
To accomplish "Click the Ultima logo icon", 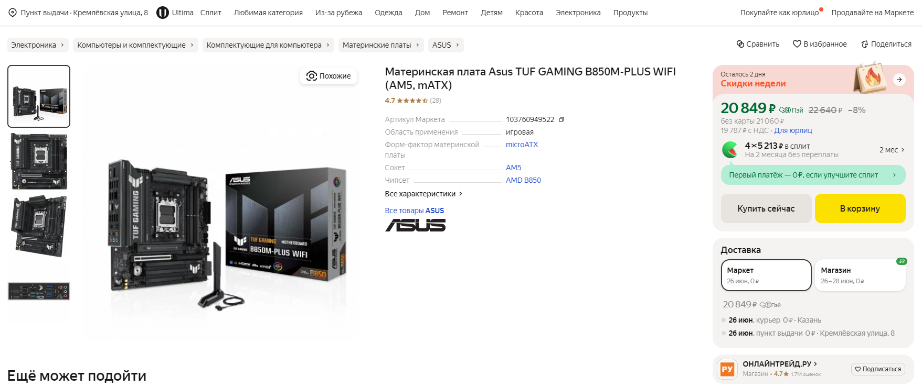I will tap(163, 13).
